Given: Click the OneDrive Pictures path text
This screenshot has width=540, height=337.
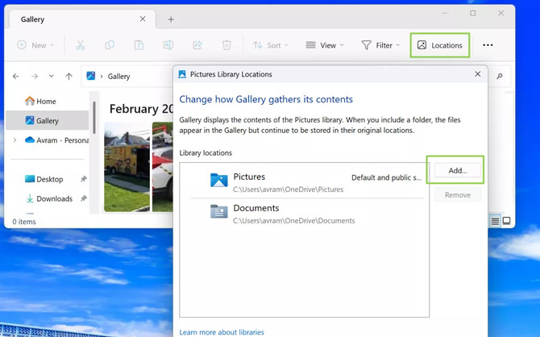Looking at the screenshot, I should tap(289, 189).
